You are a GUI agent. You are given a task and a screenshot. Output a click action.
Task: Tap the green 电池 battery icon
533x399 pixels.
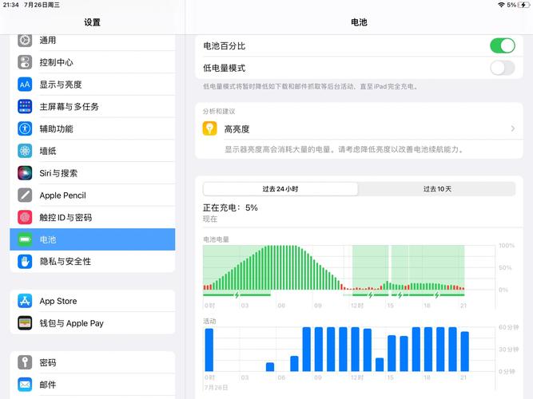click(25, 239)
